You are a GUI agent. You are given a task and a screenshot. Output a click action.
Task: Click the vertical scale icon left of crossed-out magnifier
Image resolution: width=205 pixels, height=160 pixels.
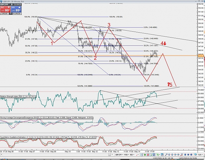178,155
